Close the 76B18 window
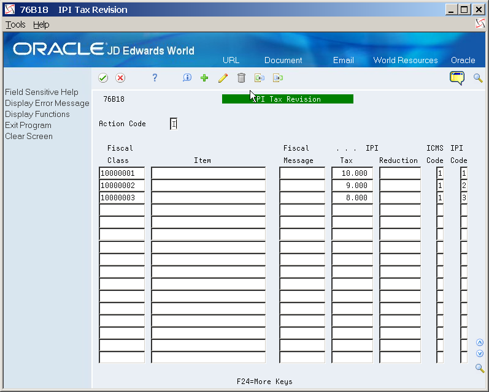 (x=479, y=10)
